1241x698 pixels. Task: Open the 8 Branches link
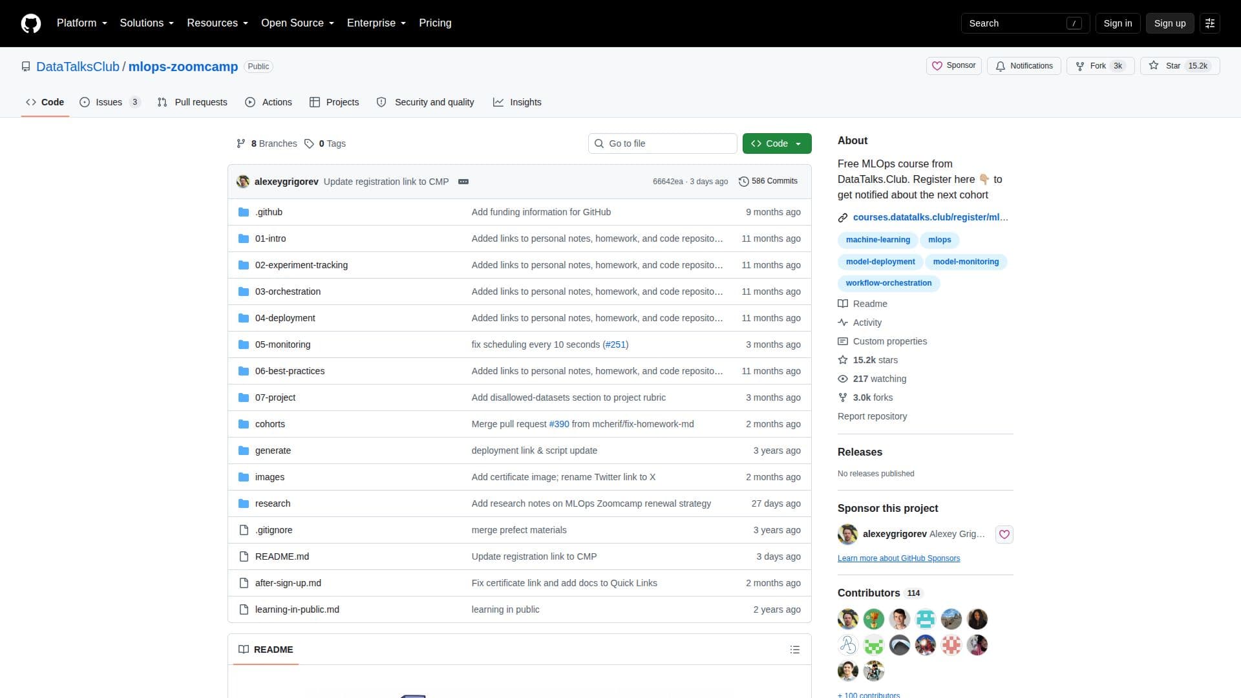(x=266, y=143)
